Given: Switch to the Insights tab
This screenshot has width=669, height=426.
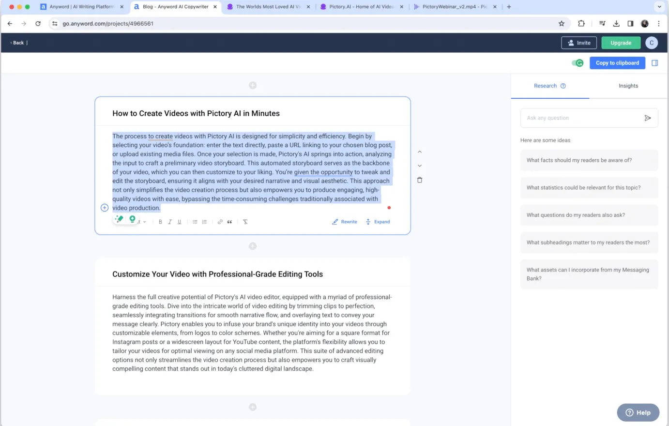Looking at the screenshot, I should point(628,86).
